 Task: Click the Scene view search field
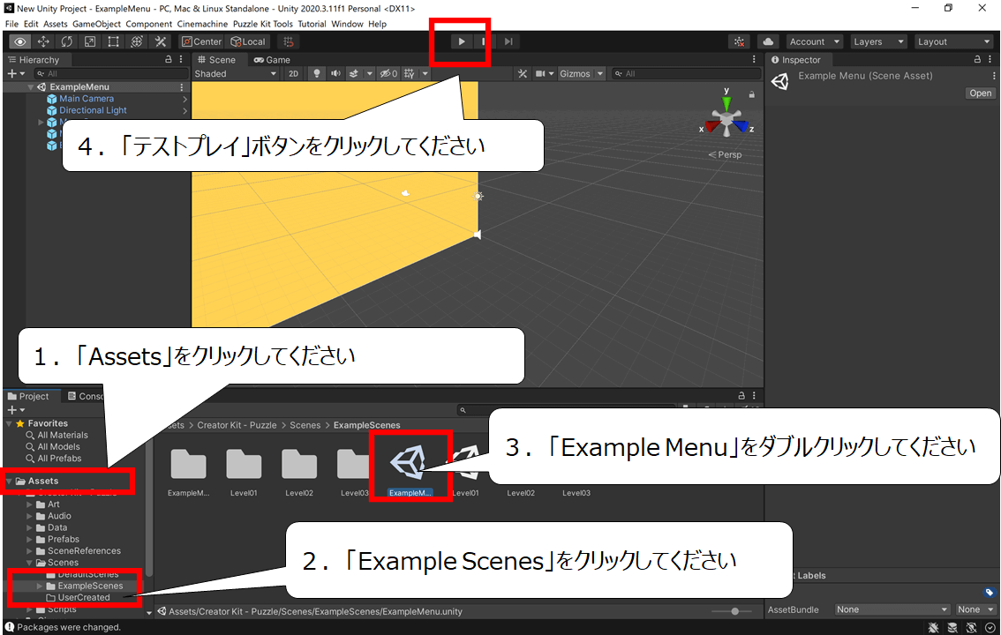coord(686,73)
